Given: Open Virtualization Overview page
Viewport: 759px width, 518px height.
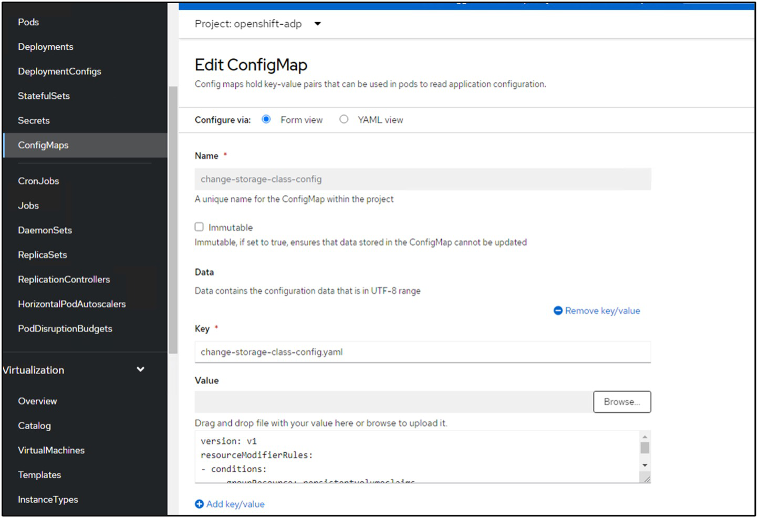Looking at the screenshot, I should tap(37, 401).
